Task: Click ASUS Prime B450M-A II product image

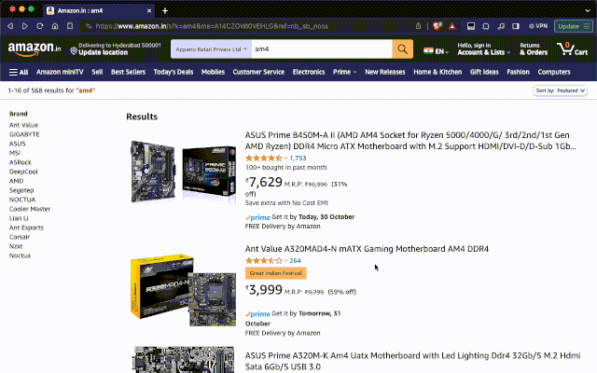Action: pyautogui.click(x=183, y=172)
